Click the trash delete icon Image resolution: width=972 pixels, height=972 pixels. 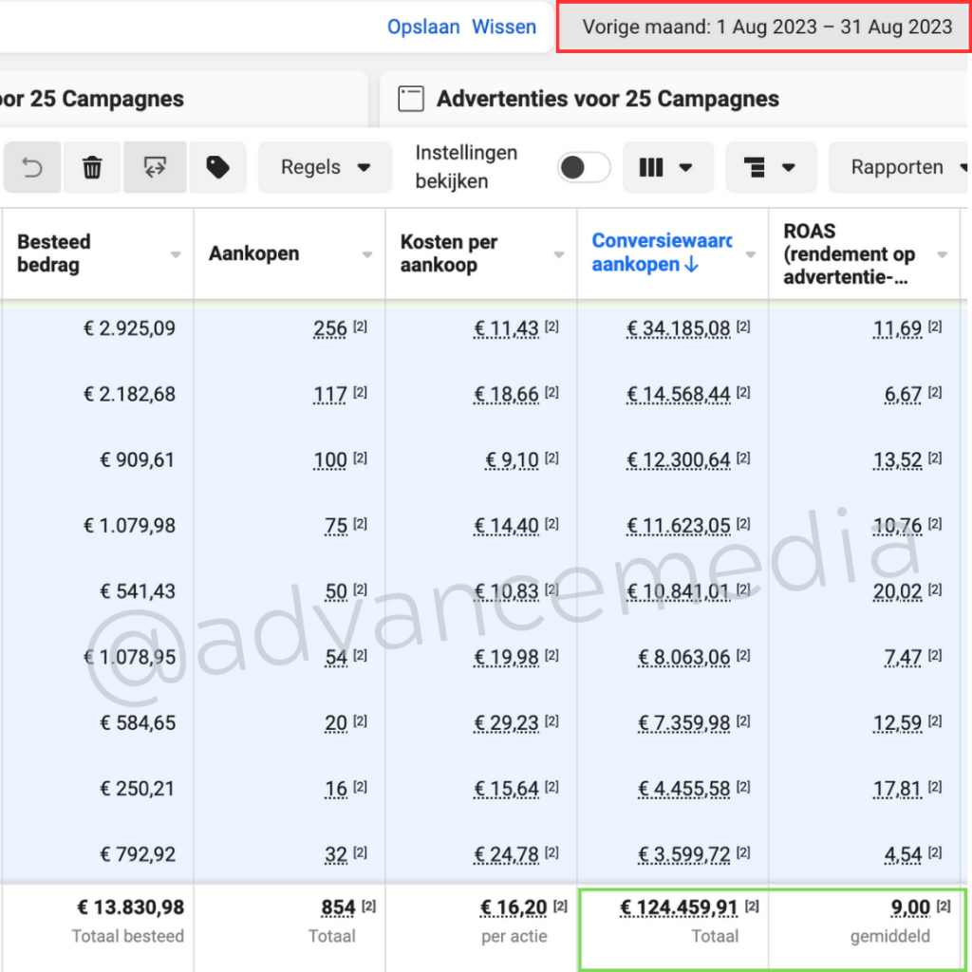tap(92, 168)
